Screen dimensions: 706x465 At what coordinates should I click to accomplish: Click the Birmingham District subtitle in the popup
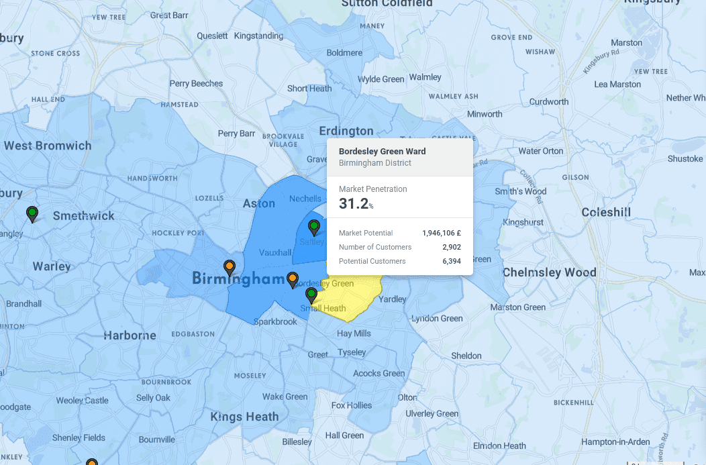(374, 162)
